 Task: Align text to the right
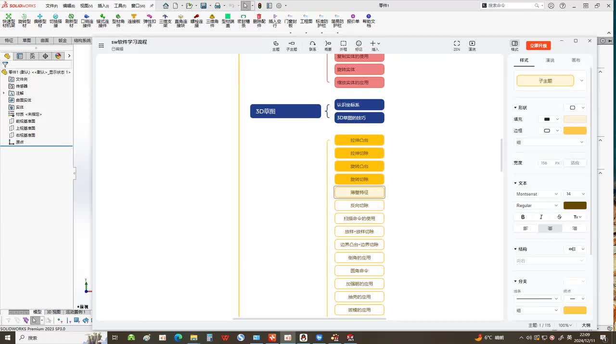(575, 229)
